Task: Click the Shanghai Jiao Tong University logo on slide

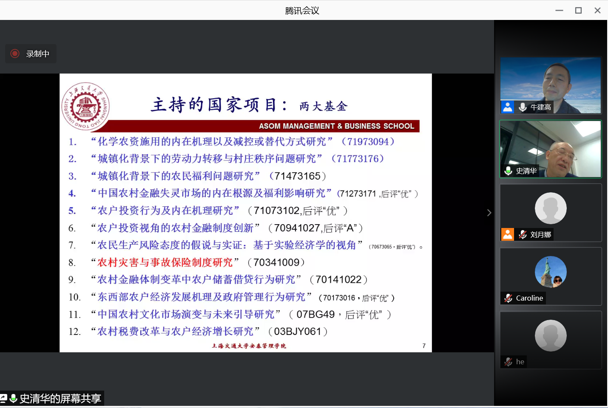Action: tap(85, 106)
